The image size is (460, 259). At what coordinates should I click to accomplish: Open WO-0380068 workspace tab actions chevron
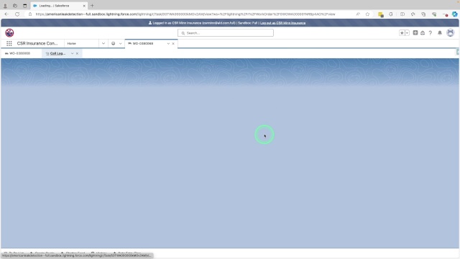(168, 43)
